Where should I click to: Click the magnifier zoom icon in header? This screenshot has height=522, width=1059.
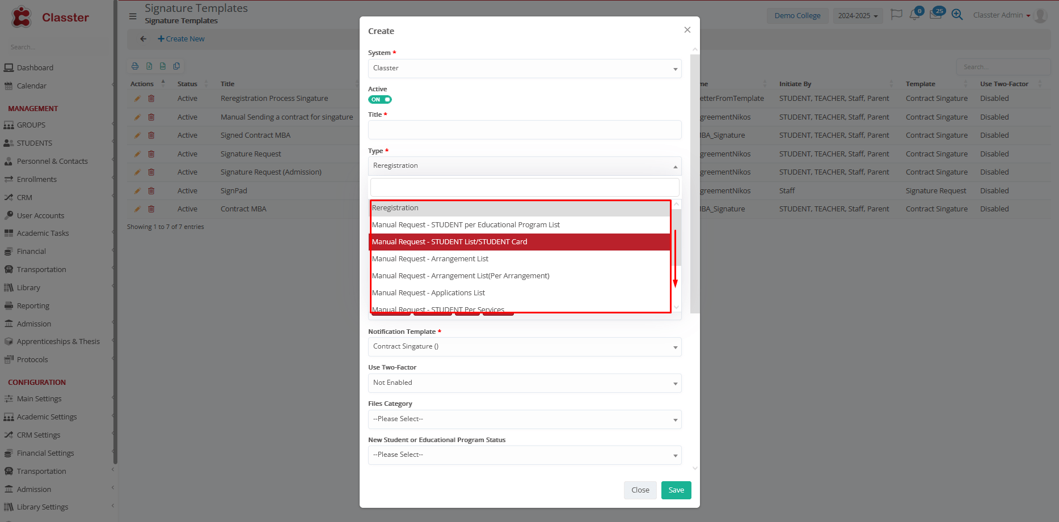[x=957, y=15]
